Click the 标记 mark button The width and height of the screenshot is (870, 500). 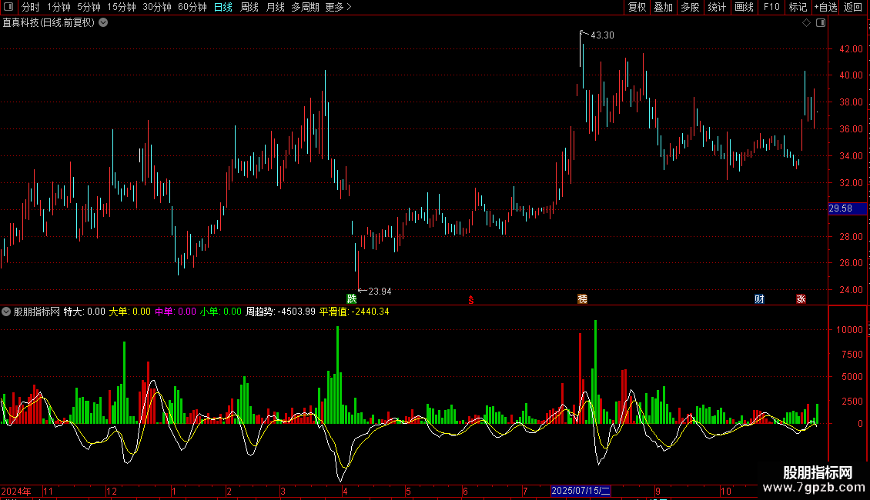[x=798, y=7]
